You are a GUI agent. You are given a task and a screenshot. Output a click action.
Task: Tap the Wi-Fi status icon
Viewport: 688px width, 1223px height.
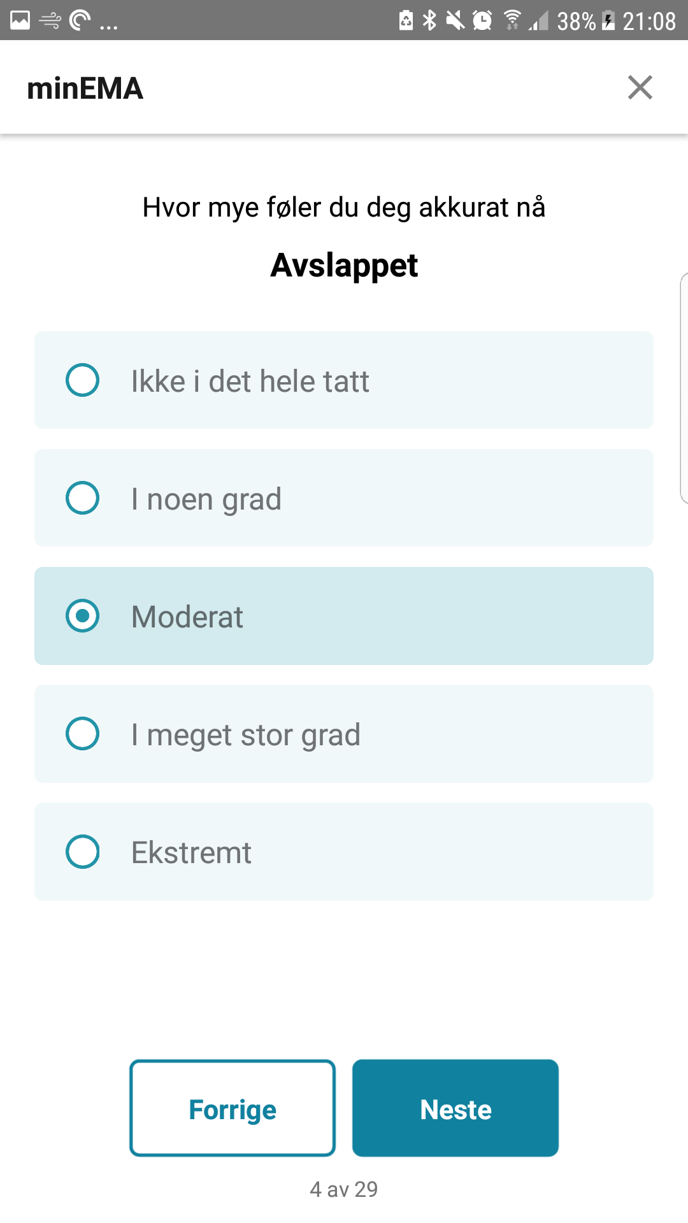point(512,20)
